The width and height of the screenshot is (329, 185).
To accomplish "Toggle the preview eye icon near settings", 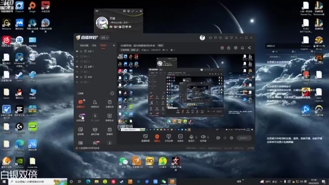I will (225, 138).
